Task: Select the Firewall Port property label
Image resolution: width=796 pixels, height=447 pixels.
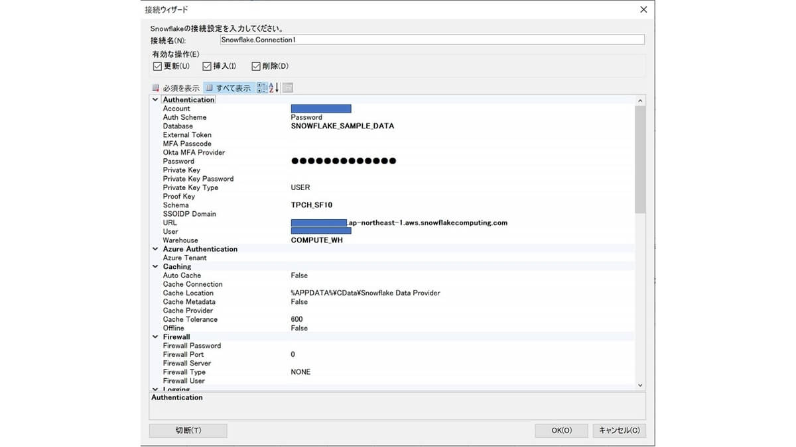Action: pos(183,354)
